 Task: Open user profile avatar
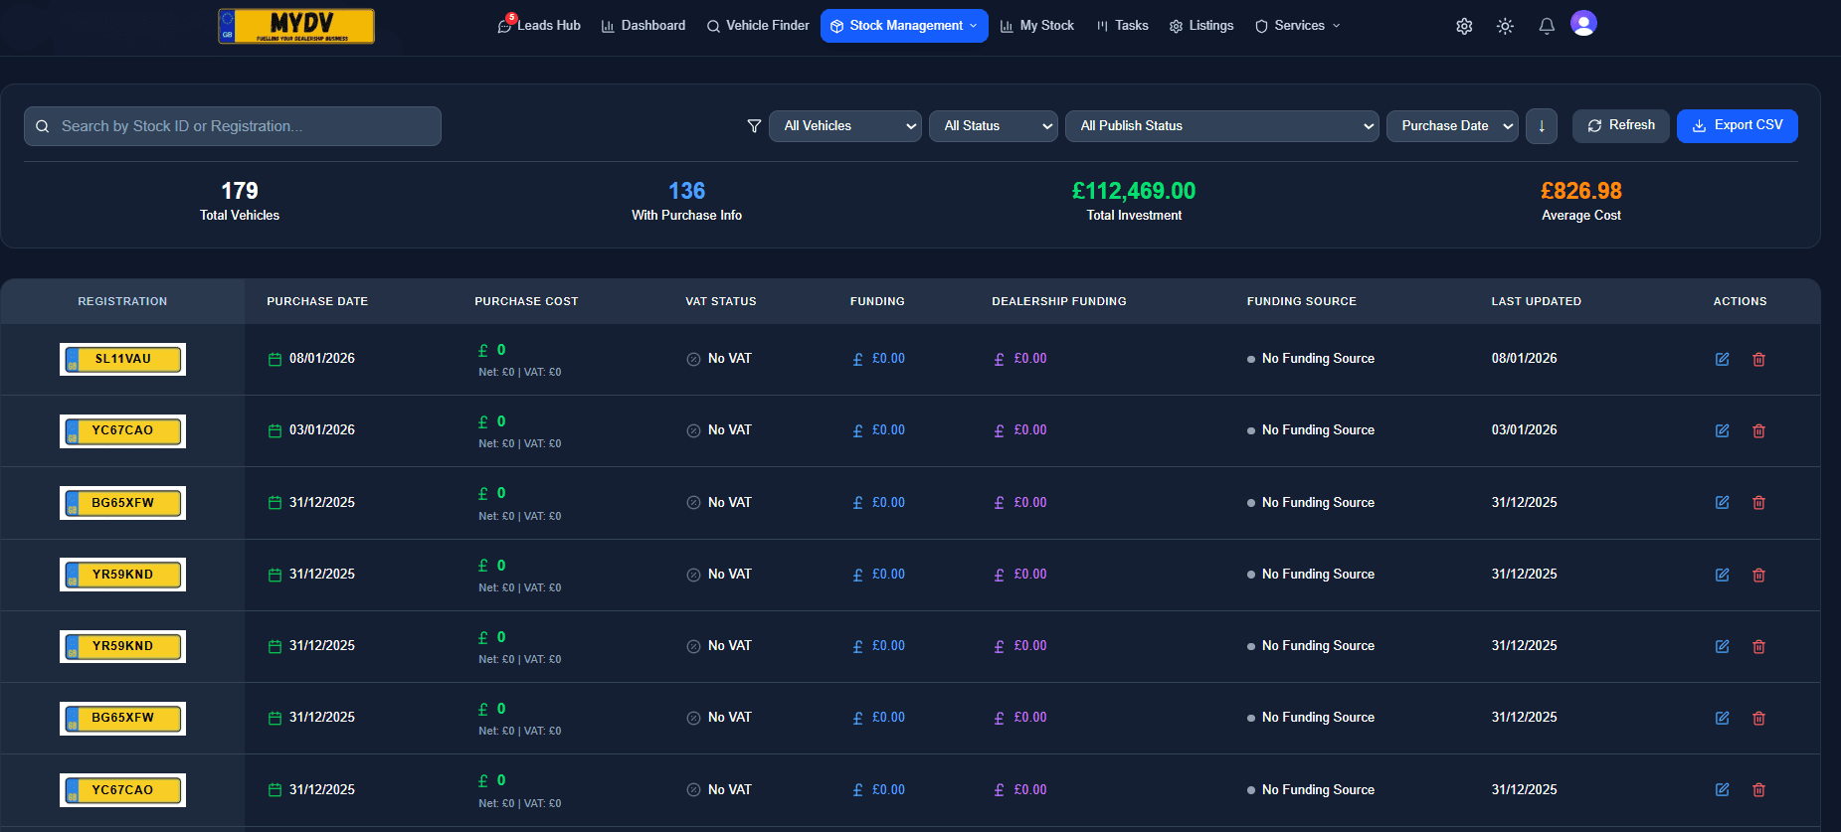coord(1583,23)
